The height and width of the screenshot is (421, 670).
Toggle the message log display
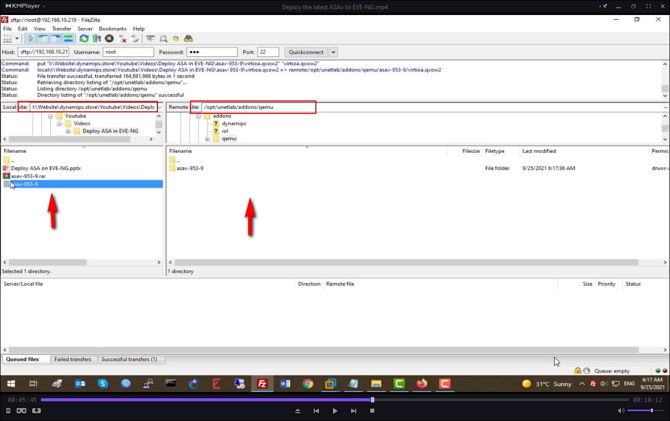pos(31,38)
